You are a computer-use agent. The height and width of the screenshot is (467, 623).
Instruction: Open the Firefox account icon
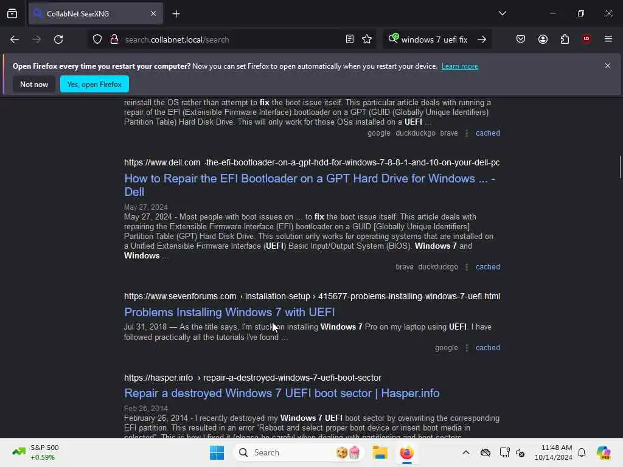[543, 39]
